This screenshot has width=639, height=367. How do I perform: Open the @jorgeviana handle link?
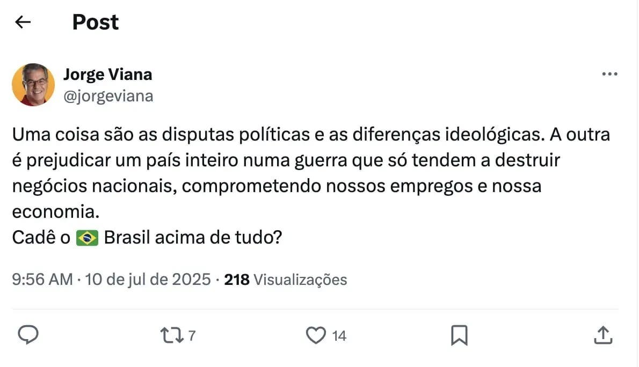pos(108,96)
